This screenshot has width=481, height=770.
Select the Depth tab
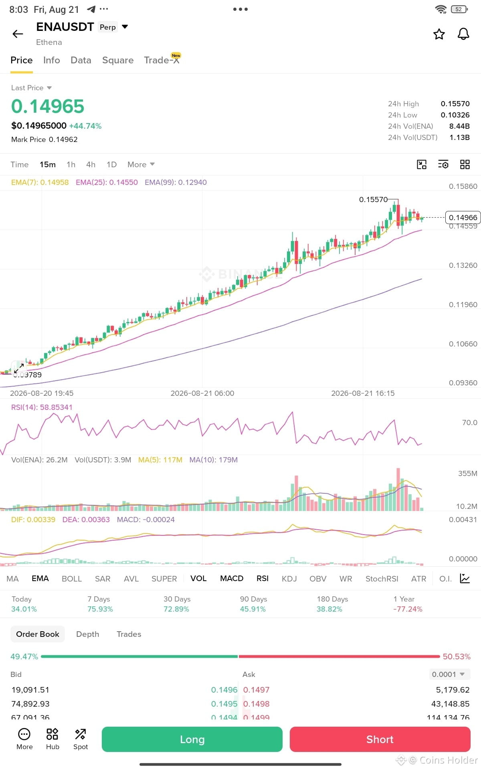pos(88,634)
